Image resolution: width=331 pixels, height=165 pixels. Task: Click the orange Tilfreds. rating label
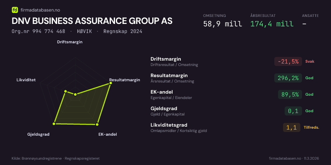click(311, 127)
